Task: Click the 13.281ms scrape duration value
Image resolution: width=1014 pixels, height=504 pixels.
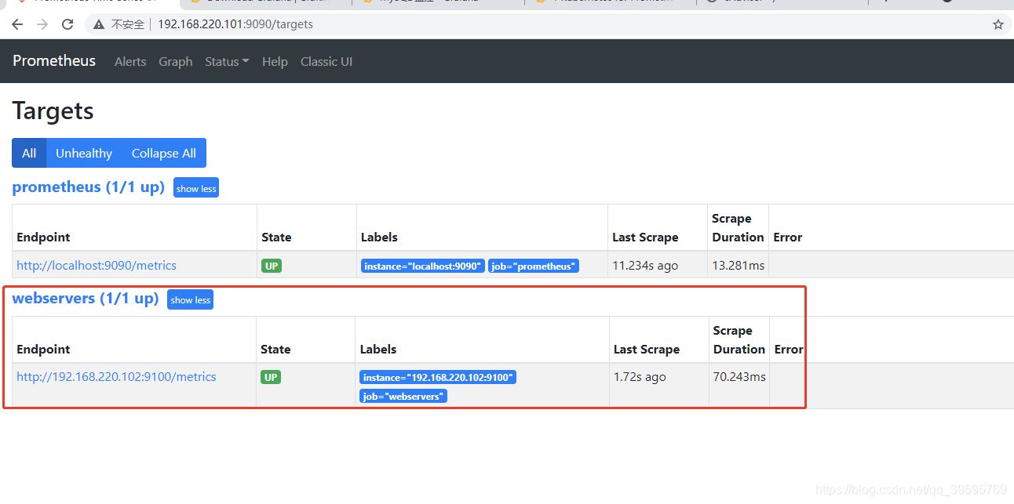Action: tap(738, 266)
